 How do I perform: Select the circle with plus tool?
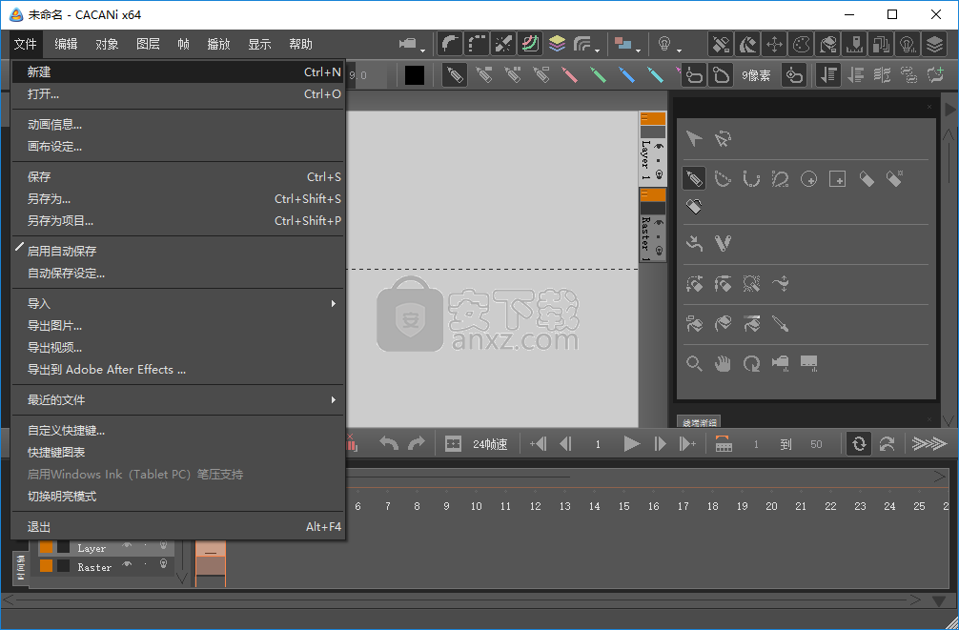[808, 179]
